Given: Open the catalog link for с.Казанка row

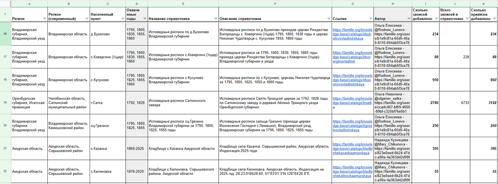Looking at the screenshot, I should [x=352, y=148].
